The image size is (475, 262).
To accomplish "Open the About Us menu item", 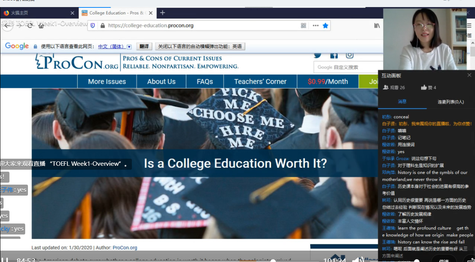I will click(161, 82).
